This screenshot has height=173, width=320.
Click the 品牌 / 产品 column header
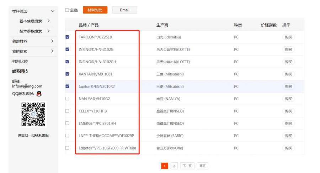tap(89, 25)
